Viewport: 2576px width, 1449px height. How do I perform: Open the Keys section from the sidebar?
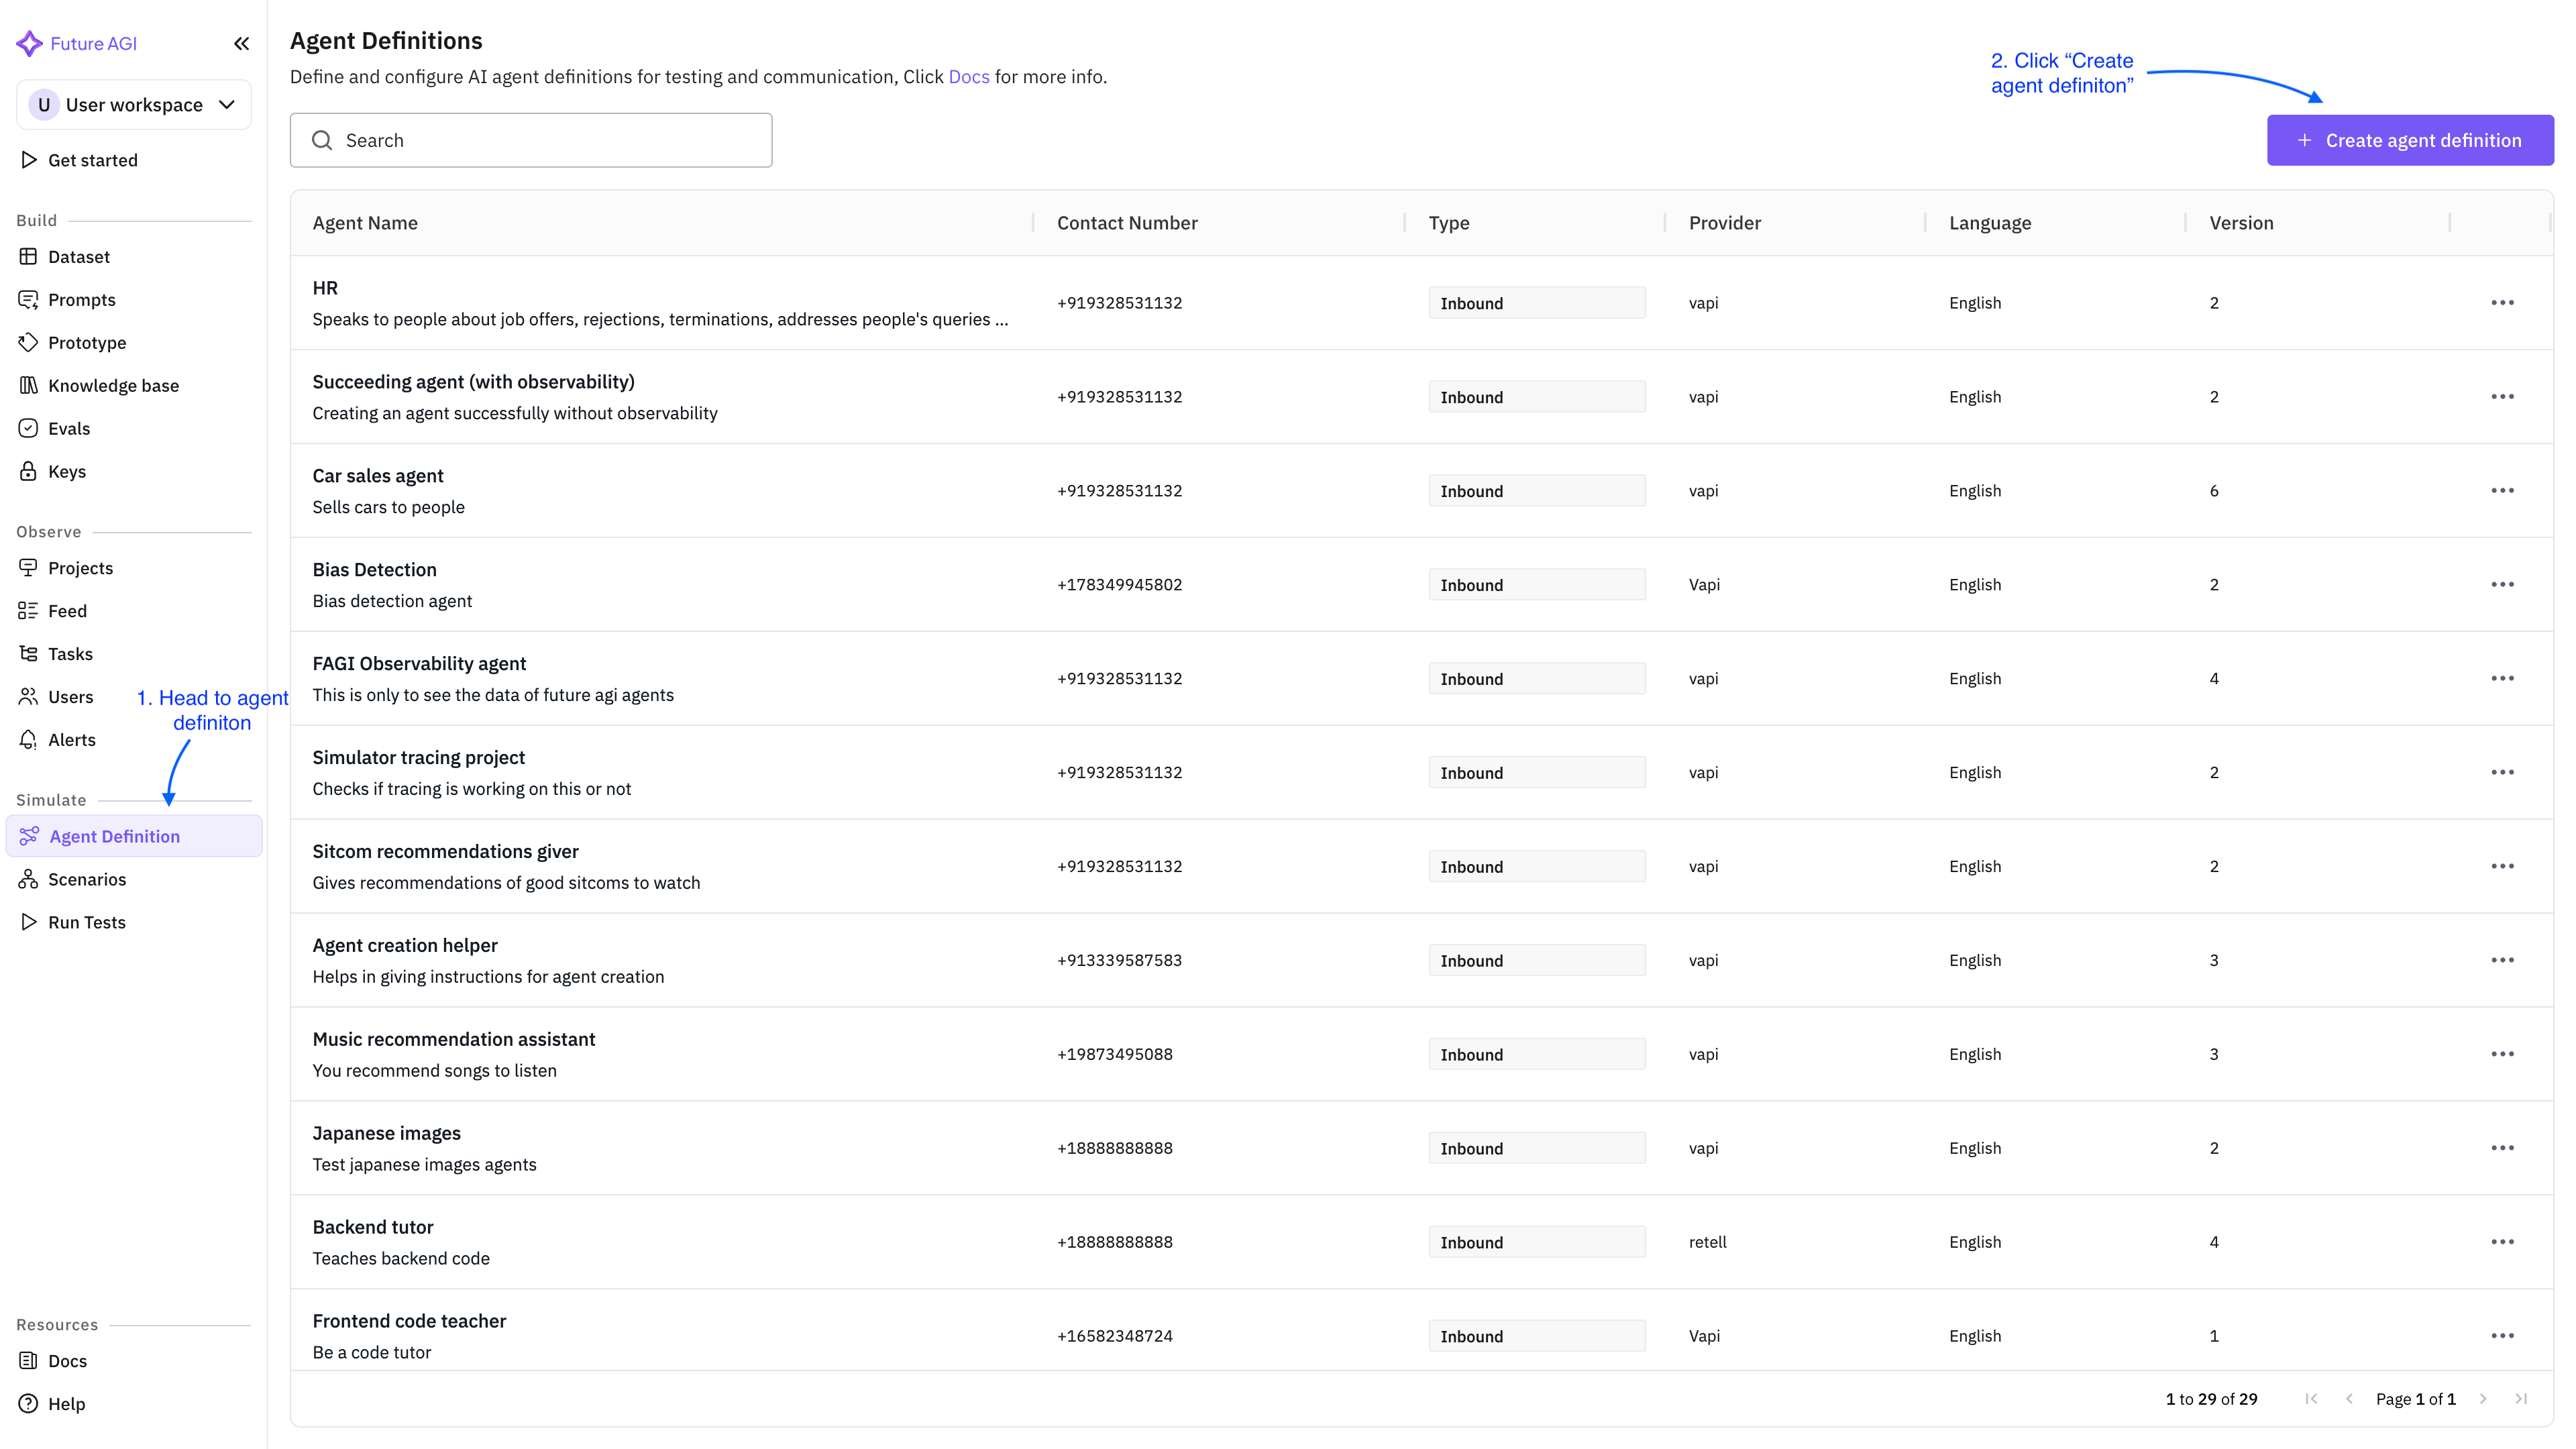pos(29,471)
